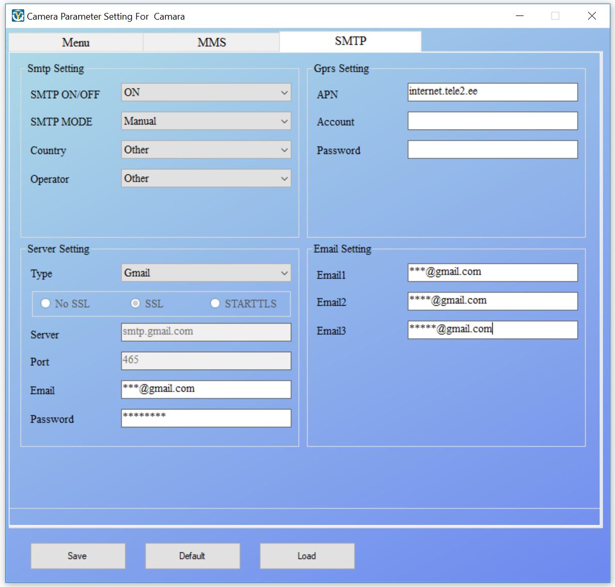Close the Camera Parameter Setting window
This screenshot has height=587, width=615.
tap(592, 16)
